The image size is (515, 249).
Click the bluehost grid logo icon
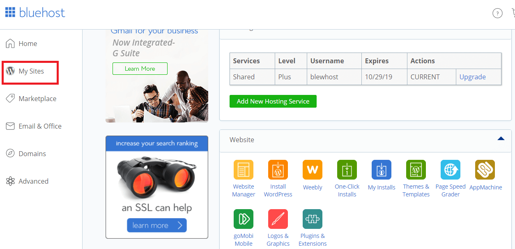point(10,12)
